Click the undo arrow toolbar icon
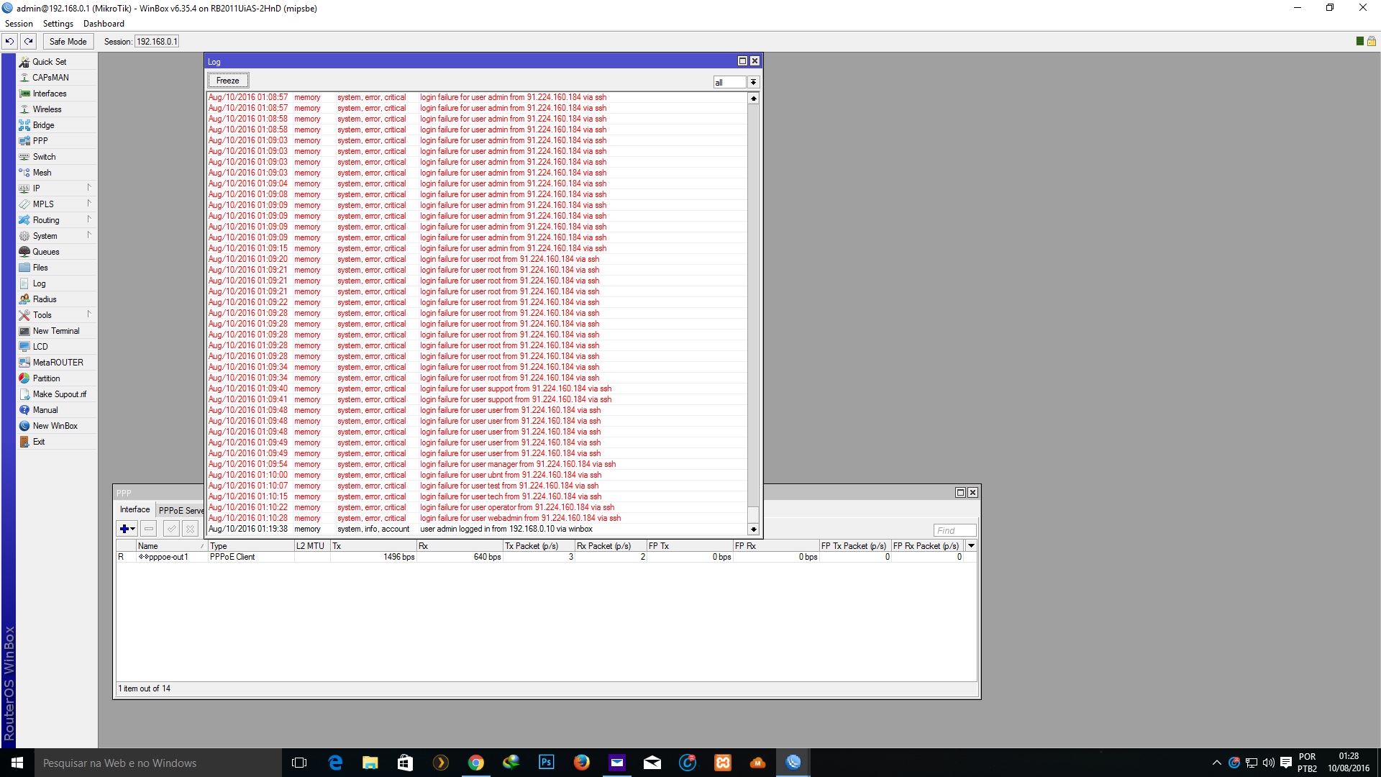Viewport: 1381px width, 777px height. tap(10, 42)
